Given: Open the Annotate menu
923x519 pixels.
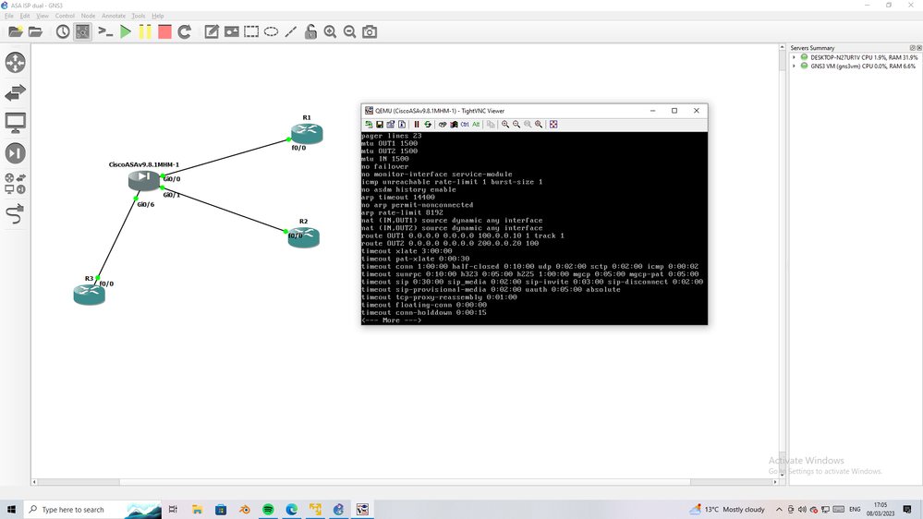Looking at the screenshot, I should point(114,16).
